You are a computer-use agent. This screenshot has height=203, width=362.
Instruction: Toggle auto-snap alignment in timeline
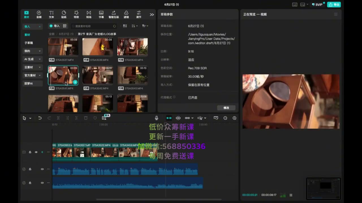pos(178,118)
